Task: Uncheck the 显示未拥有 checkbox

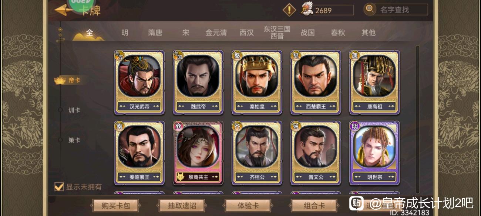Action: click(x=59, y=186)
